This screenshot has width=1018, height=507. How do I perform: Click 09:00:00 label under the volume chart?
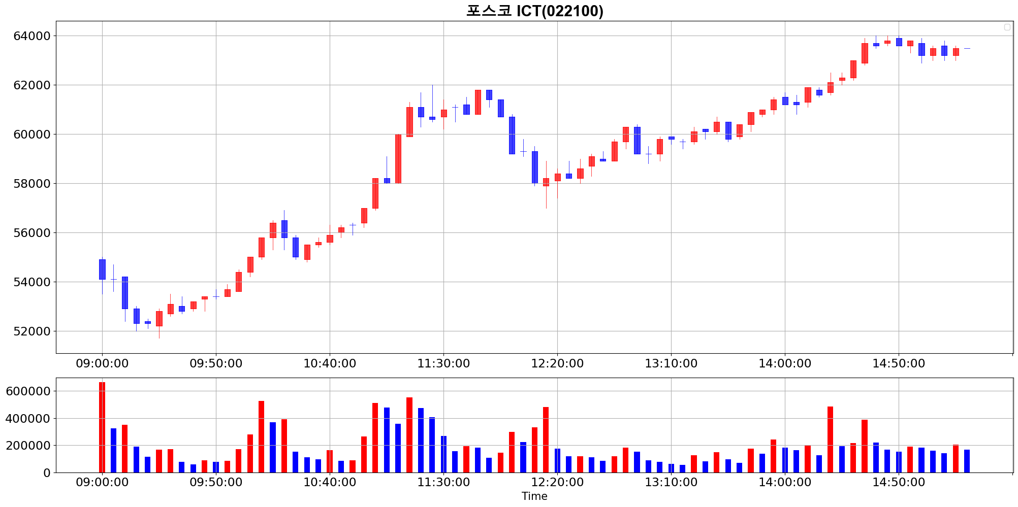[x=102, y=483]
